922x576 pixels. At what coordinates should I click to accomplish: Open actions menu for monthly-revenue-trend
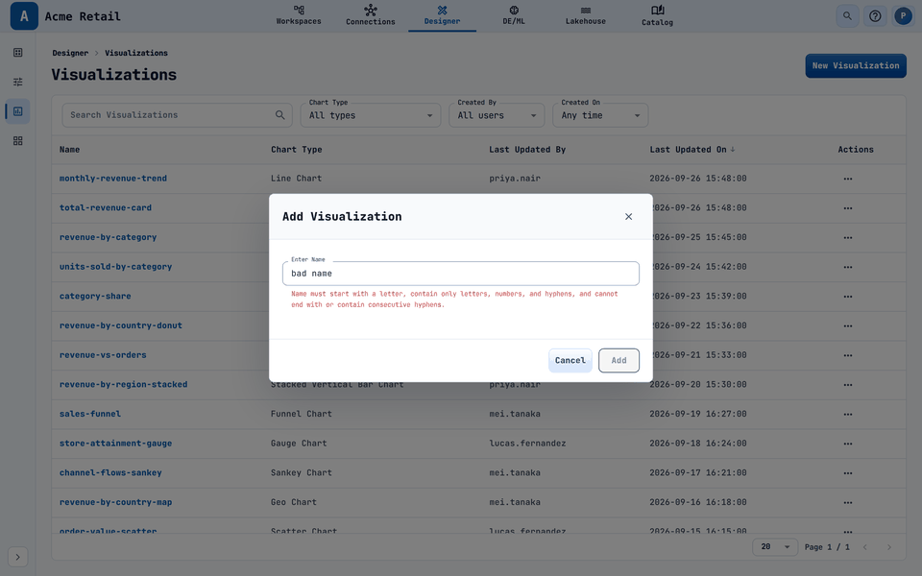tap(848, 179)
